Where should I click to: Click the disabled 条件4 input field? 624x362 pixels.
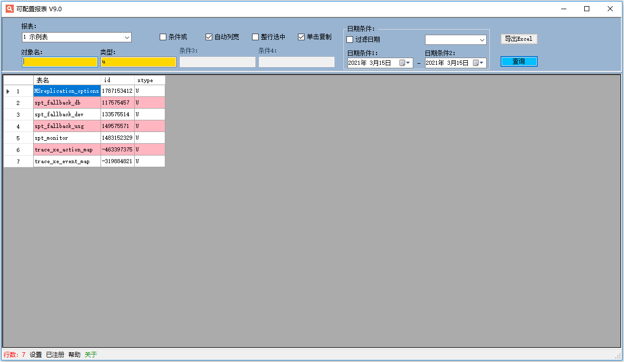[x=296, y=62]
